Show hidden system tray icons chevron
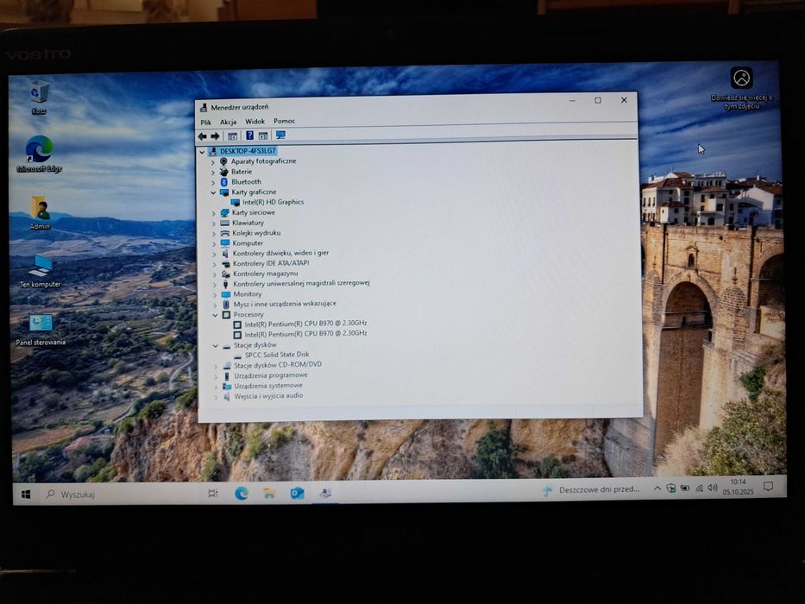 click(657, 488)
